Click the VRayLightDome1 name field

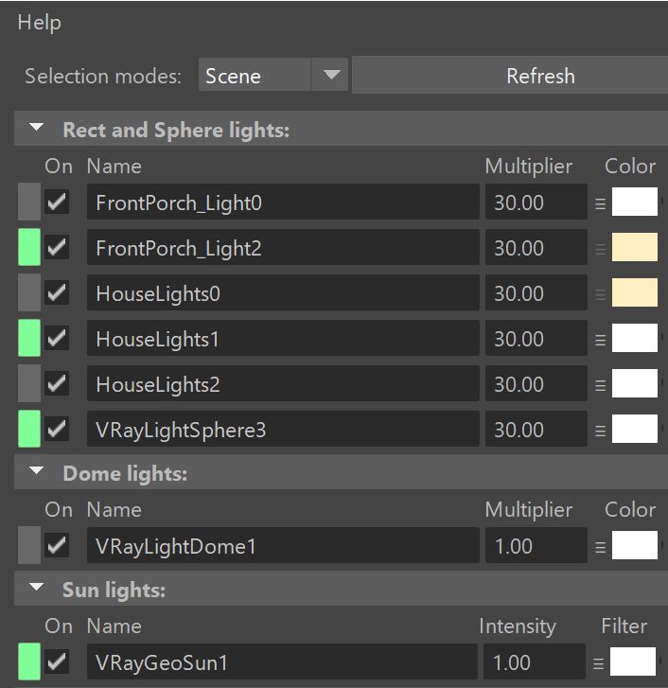[x=283, y=545]
